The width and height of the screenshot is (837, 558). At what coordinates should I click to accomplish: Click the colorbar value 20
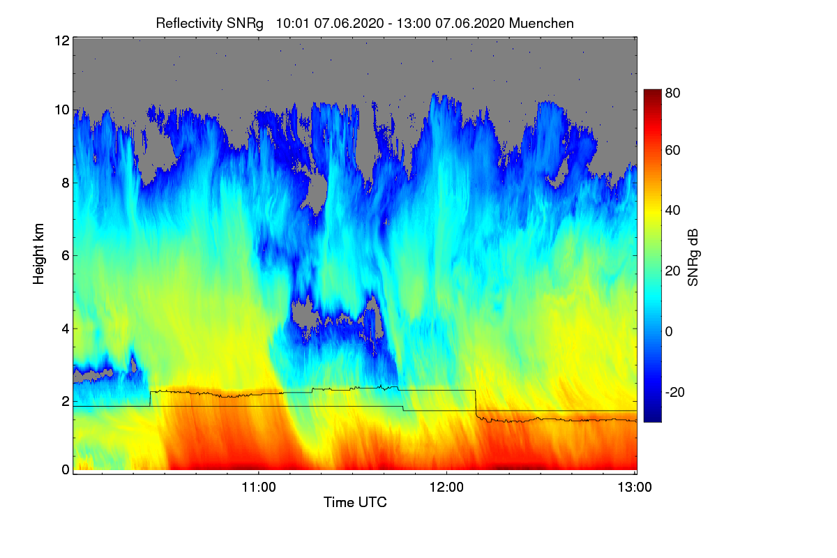pos(672,271)
